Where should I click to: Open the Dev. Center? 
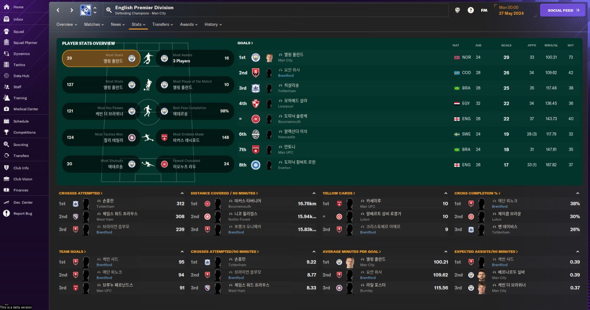pyautogui.click(x=23, y=203)
